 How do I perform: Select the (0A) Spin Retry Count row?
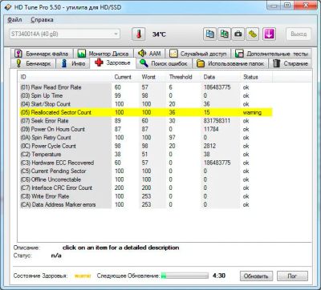pos(145,138)
